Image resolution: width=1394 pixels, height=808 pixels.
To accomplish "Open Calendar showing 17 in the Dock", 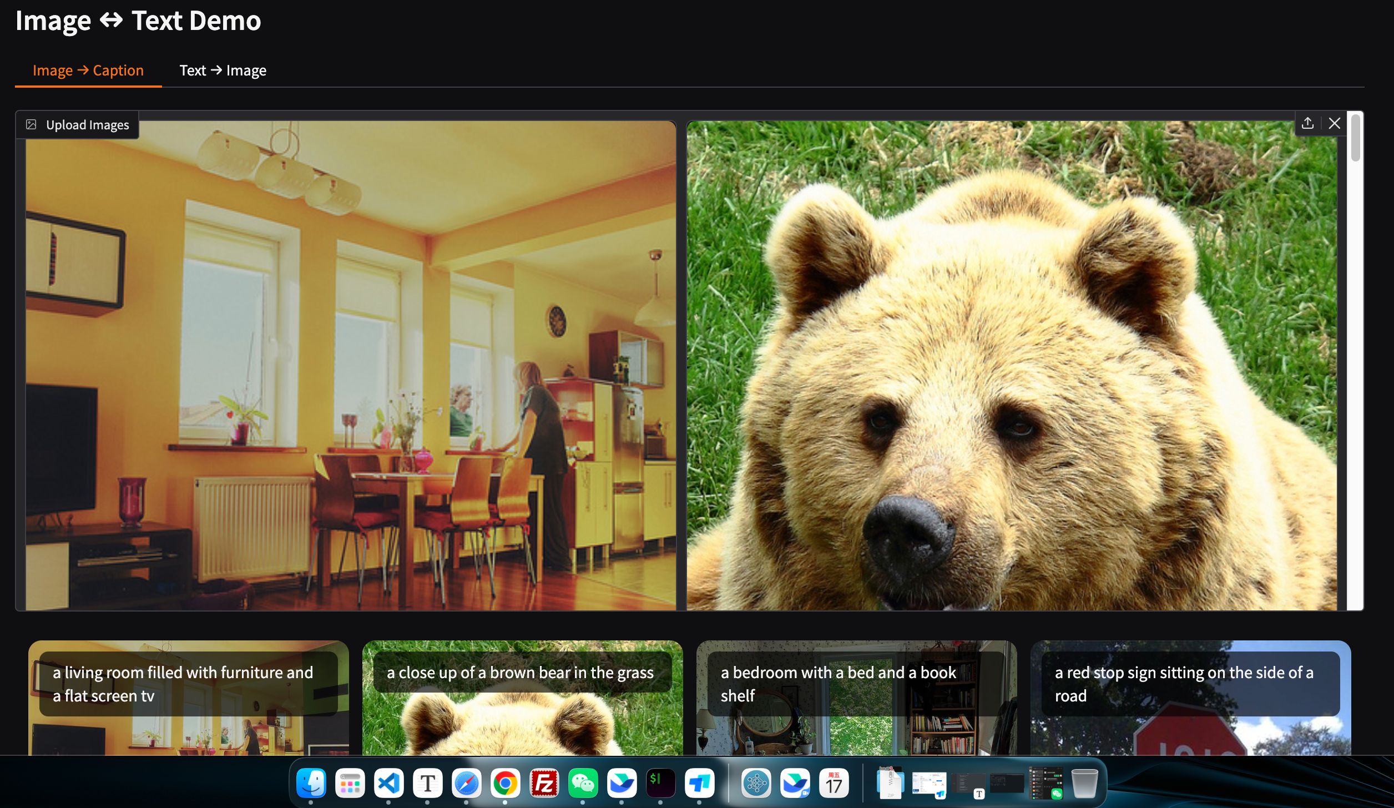I will pyautogui.click(x=834, y=783).
